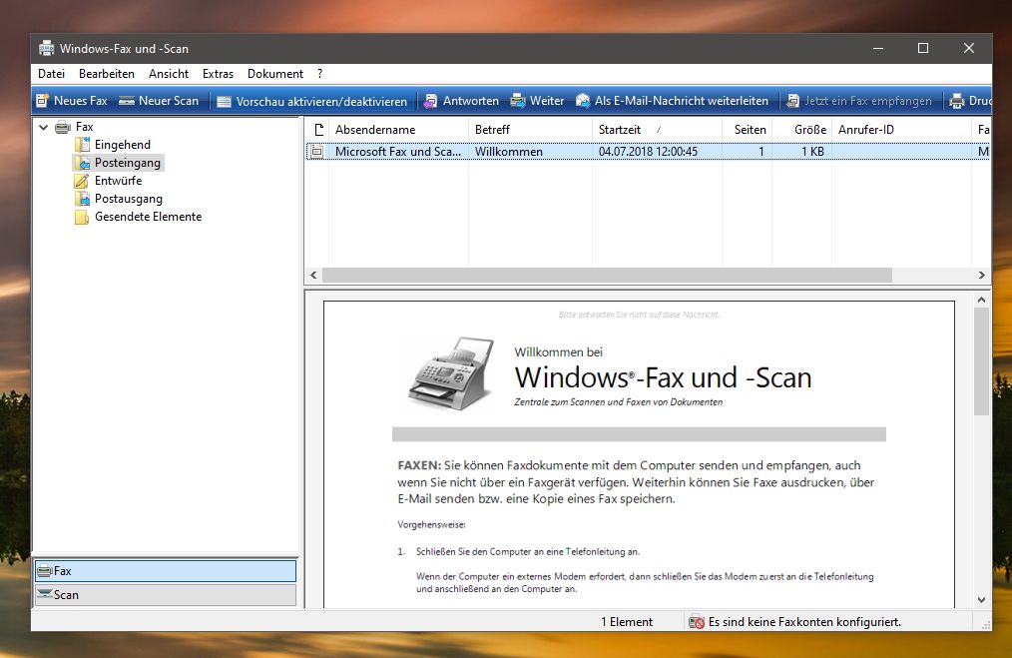This screenshot has height=658, width=1012.
Task: Click sender cell "Microsoft Fax und Sca..."
Action: pyautogui.click(x=398, y=152)
